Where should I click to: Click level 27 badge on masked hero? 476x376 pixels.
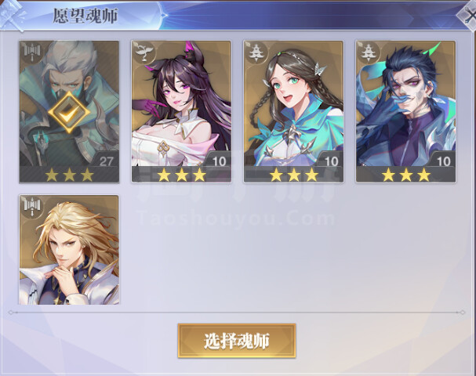pyautogui.click(x=106, y=161)
